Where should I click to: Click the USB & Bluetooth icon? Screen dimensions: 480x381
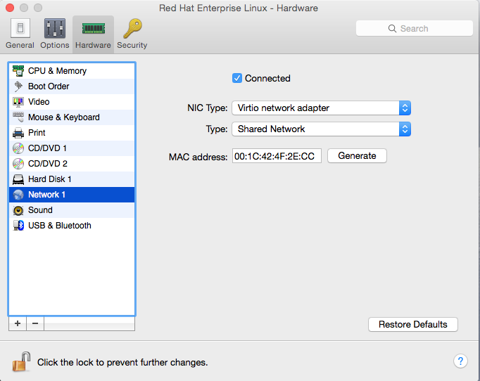(x=18, y=226)
